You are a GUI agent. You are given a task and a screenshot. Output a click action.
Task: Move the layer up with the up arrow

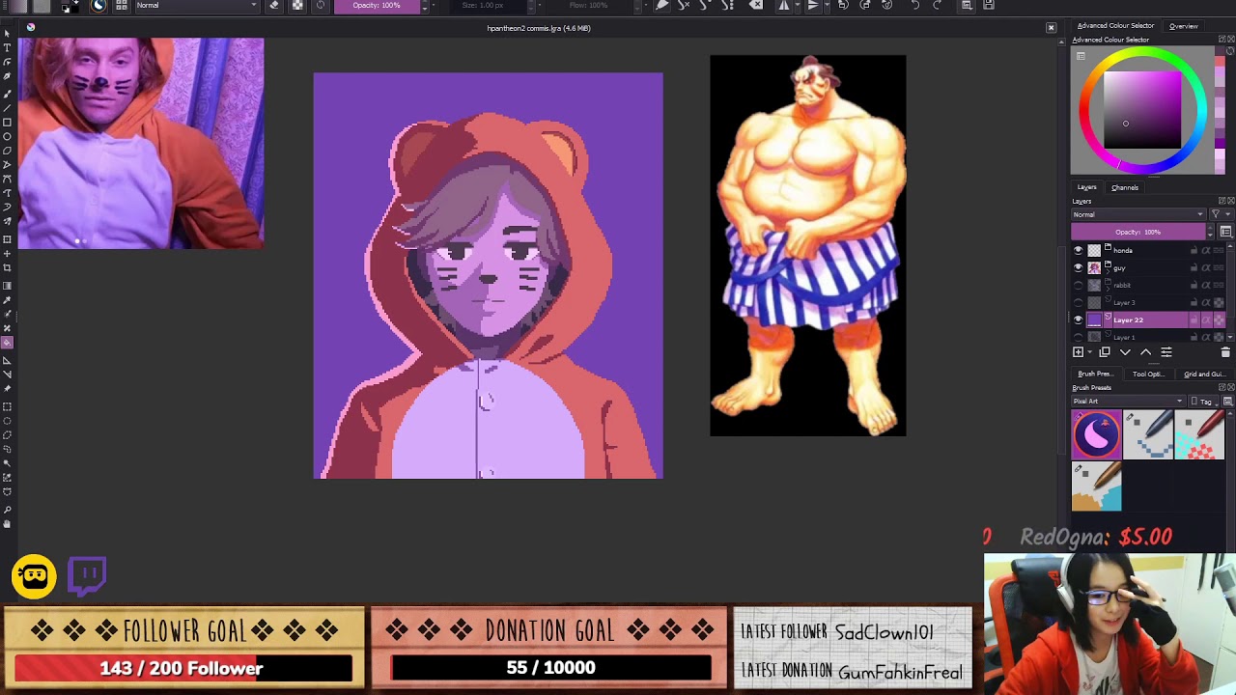tap(1145, 352)
